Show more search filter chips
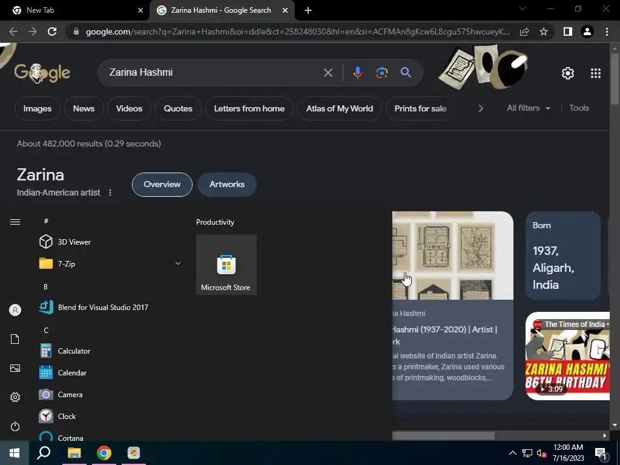The height and width of the screenshot is (465, 620). 480,108
